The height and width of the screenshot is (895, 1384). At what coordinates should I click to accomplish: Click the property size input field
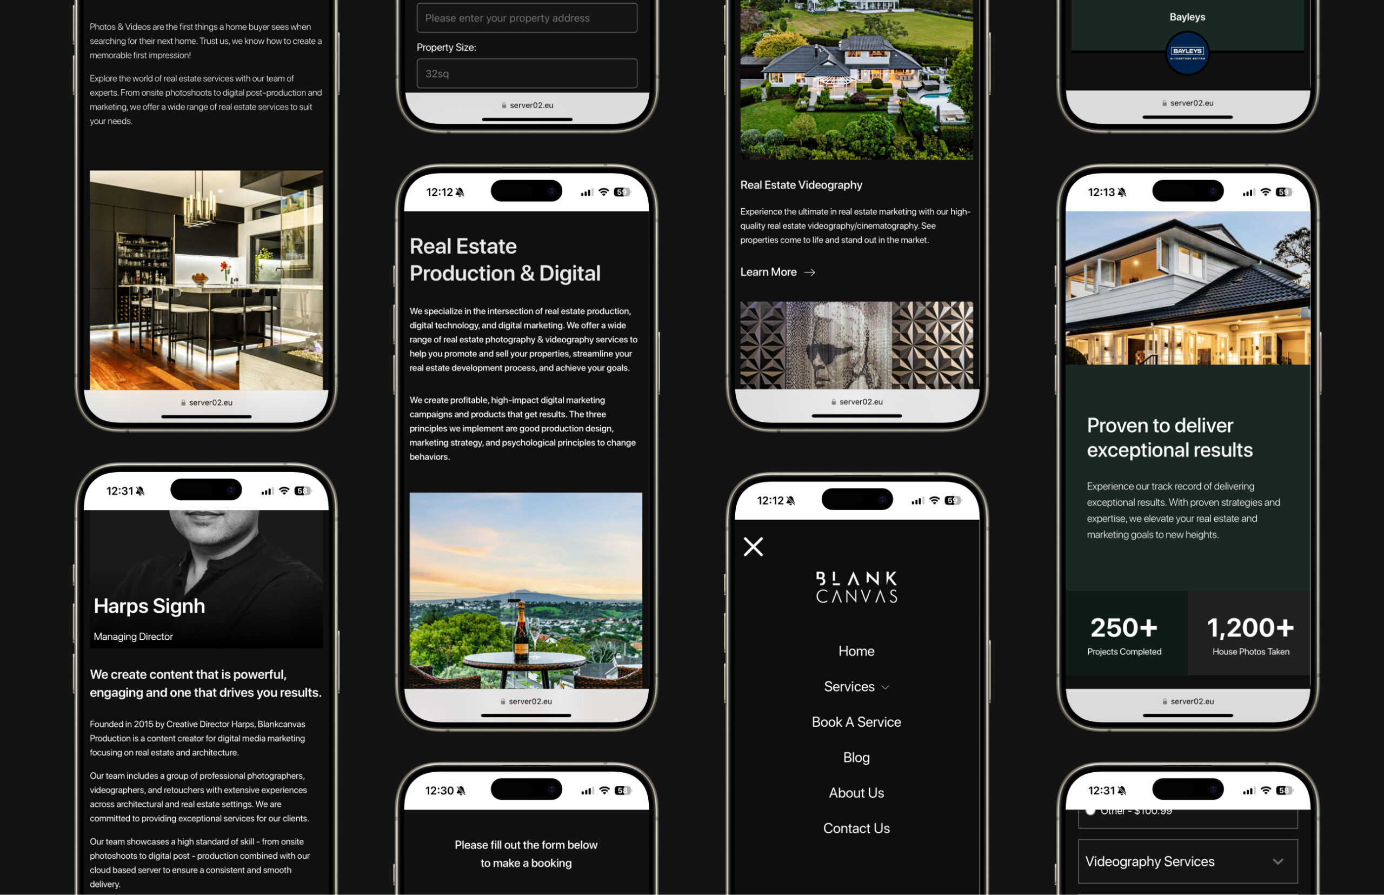tap(523, 72)
